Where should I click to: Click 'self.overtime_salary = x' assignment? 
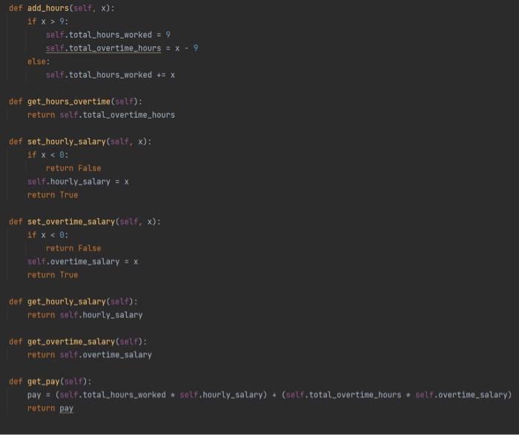(83, 262)
